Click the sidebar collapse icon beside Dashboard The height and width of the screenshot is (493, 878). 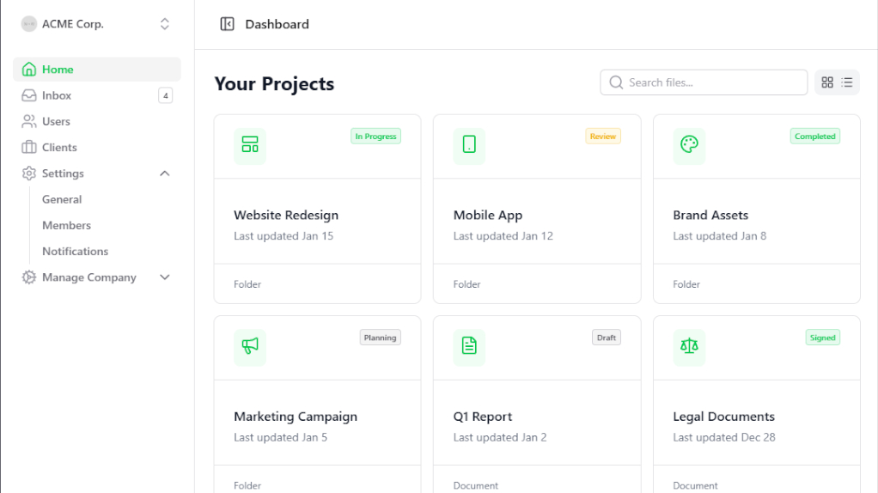(227, 24)
